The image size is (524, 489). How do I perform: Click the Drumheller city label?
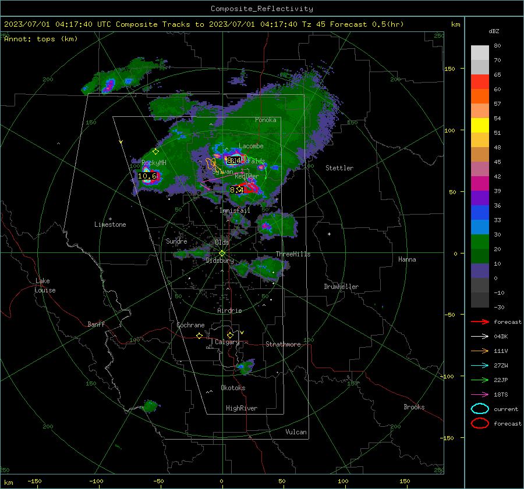pyautogui.click(x=341, y=287)
